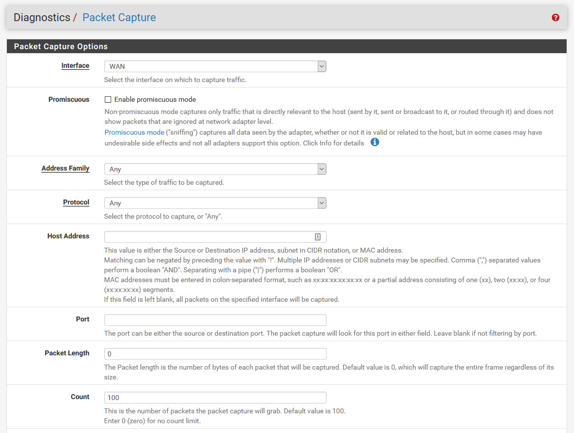Click 'Select the type of traffic to be captured.'
574x433 pixels.
pos(164,182)
